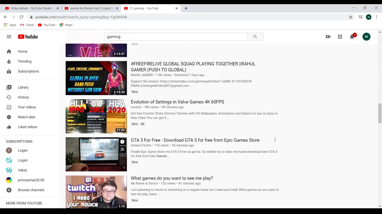The height and width of the screenshot is (214, 382).
Task: Click watch later clock on GTA 5 thumbnail
Action: [122, 142]
